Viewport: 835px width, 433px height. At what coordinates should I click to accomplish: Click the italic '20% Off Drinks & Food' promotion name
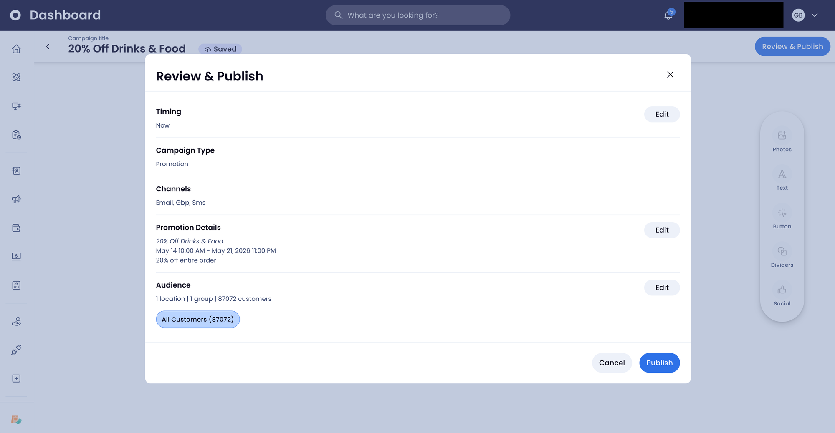[190, 241]
